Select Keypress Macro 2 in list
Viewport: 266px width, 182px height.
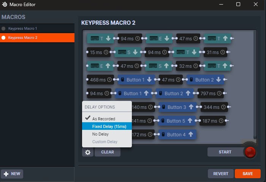[23, 38]
